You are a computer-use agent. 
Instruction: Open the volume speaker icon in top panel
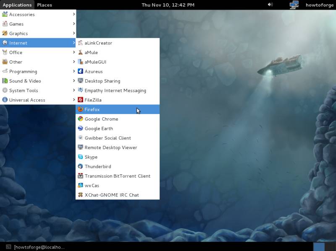(x=270, y=5)
